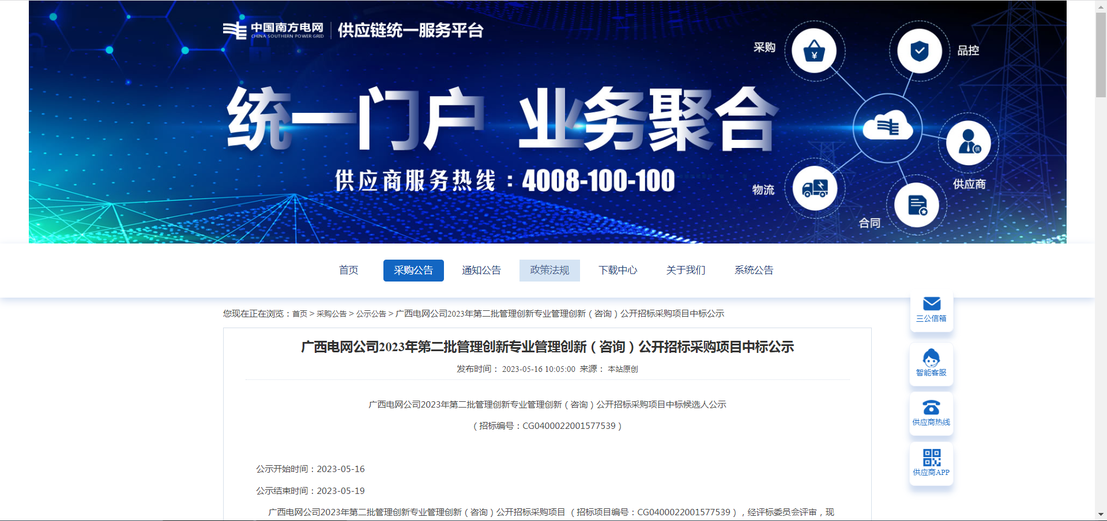Screen dimensions: 1107x521
Task: Click the 公示公告 breadcrumb link
Action: click(x=371, y=314)
